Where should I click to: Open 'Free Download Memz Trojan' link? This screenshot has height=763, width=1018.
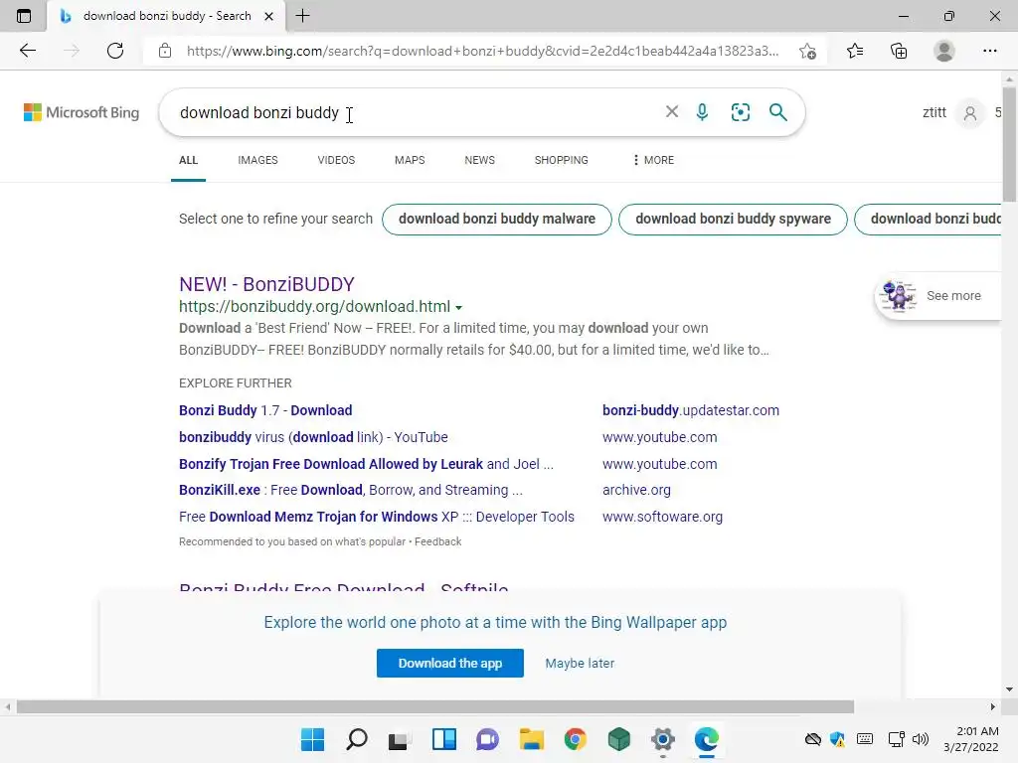[377, 517]
